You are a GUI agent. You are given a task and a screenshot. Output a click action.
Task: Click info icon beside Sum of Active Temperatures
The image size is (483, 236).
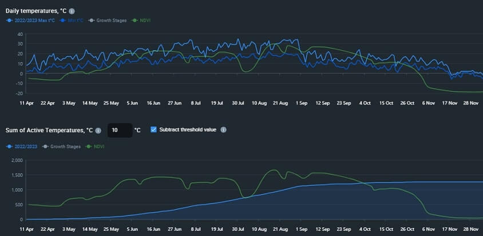coord(98,131)
